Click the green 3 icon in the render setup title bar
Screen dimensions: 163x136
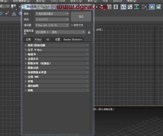[24, 7]
